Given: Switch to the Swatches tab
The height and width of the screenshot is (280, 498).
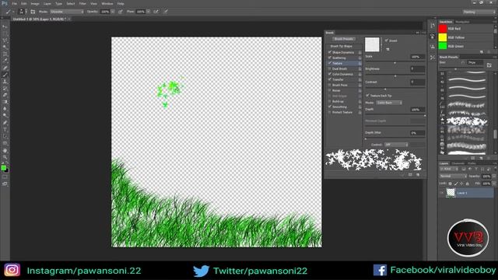Looking at the screenshot, I should click(446, 22).
